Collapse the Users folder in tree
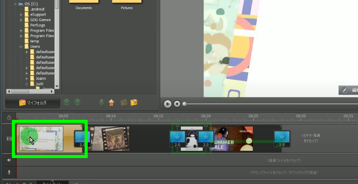Image resolution: width=358 pixels, height=184 pixels. tap(21, 47)
